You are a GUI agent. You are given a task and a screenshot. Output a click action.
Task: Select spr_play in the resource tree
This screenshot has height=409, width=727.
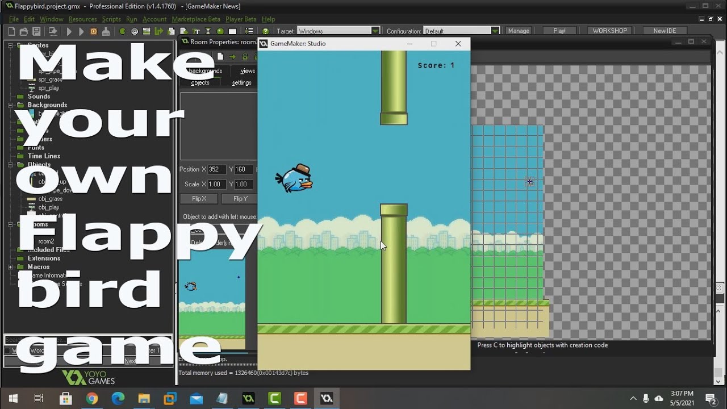[49, 88]
